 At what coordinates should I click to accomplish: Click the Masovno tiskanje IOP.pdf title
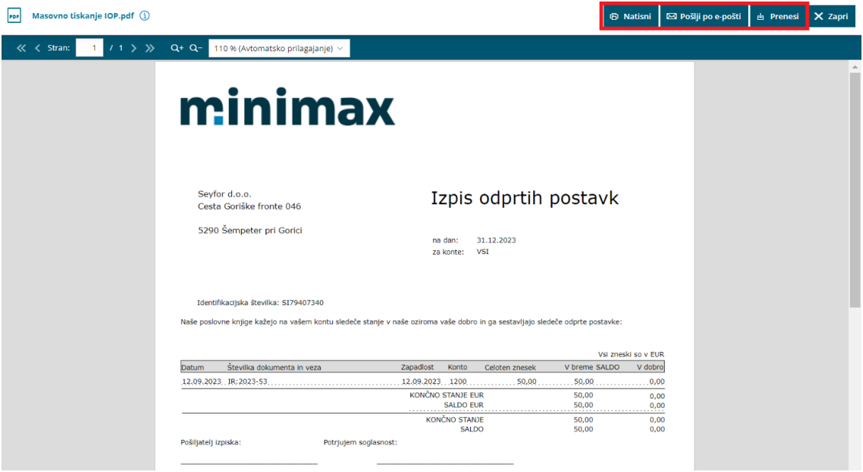coord(83,15)
